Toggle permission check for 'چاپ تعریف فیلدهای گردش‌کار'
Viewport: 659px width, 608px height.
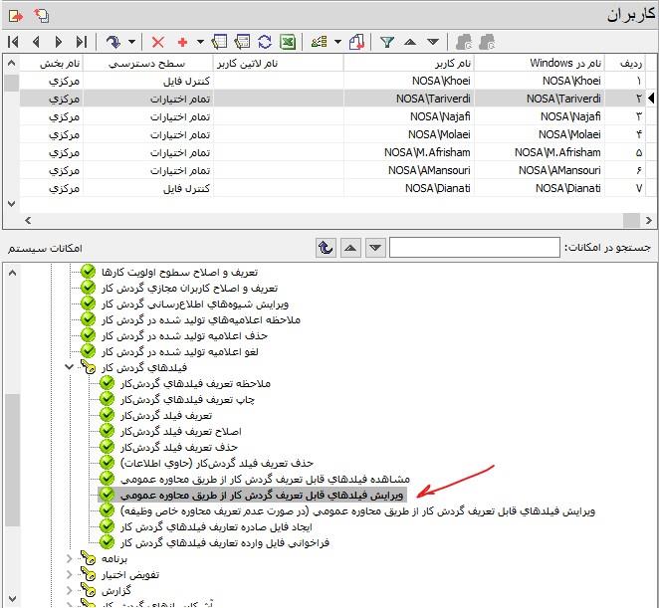click(x=108, y=399)
